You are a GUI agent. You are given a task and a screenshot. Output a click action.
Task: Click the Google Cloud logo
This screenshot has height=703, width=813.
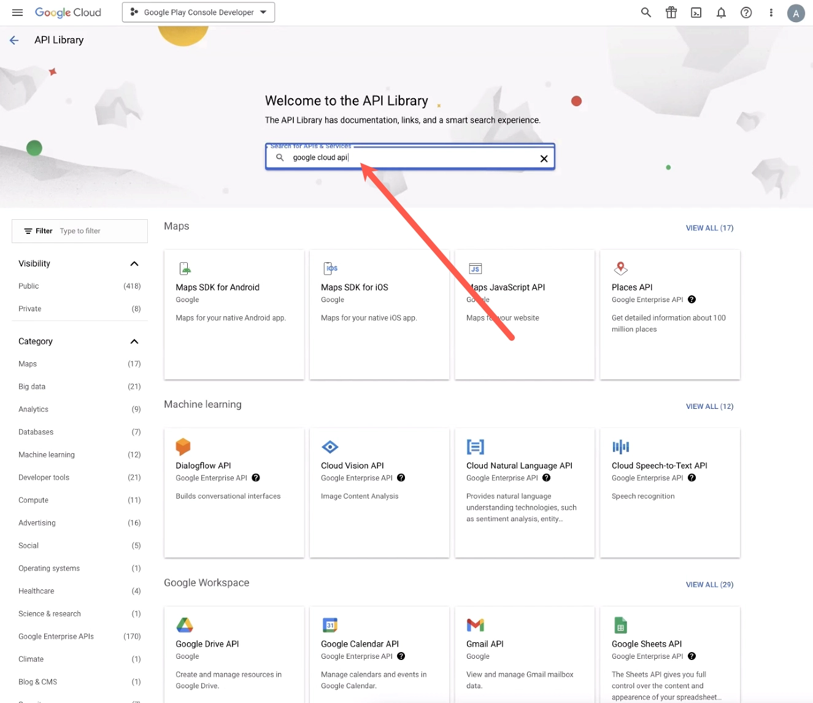67,12
